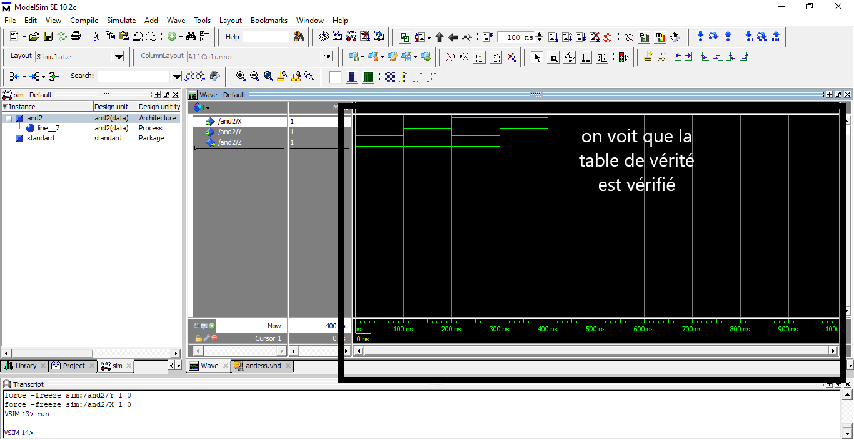
Task: Click the run length up stepper arrow
Action: pos(539,34)
